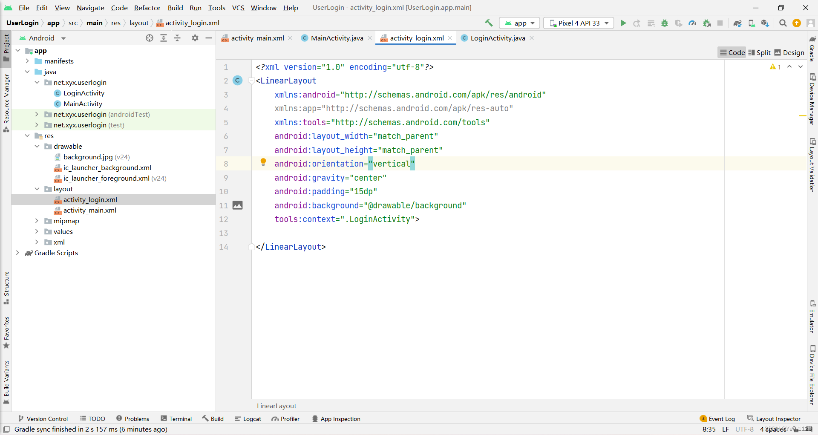Image resolution: width=818 pixels, height=435 pixels.
Task: Hide the Project panel with minus icon
Action: coord(209,38)
